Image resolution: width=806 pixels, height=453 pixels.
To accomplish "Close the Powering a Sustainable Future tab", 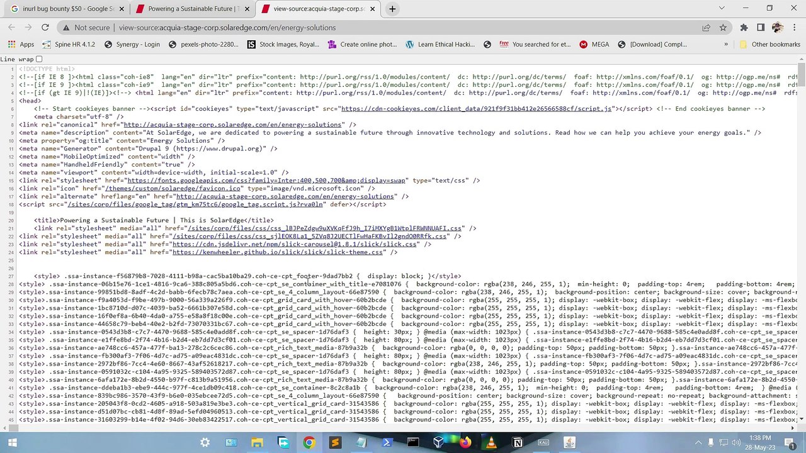I will click(246, 9).
